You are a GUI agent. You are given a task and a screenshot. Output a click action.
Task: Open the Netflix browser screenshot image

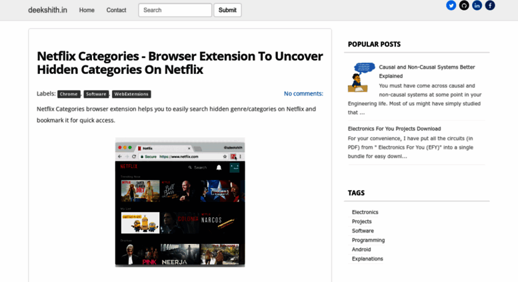(180, 202)
